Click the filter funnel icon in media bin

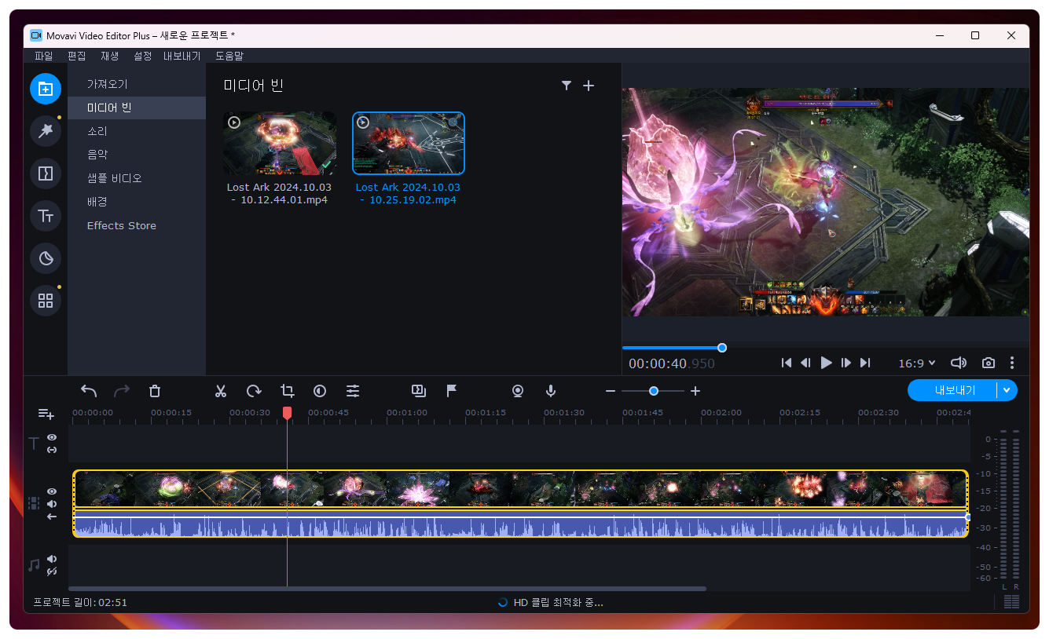[566, 86]
